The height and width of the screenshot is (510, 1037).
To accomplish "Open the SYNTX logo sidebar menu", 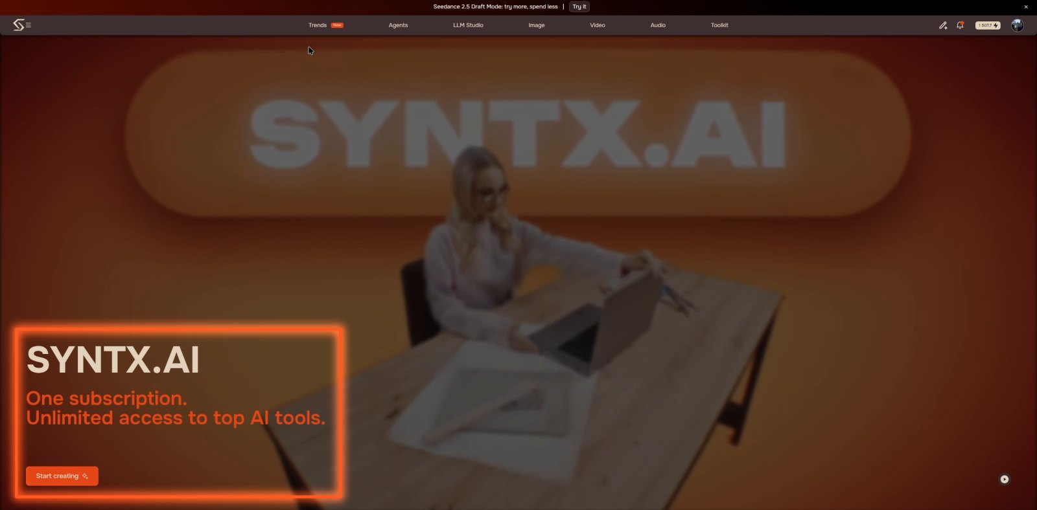I will tap(22, 25).
